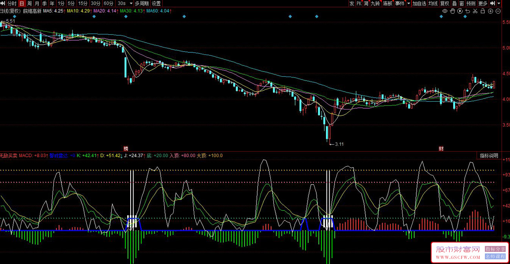
Task: Switch to the 30分 chart period
Action: coord(96,3)
